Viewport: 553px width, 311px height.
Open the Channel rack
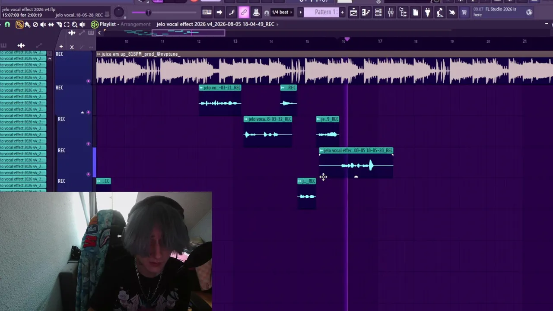coord(378,12)
